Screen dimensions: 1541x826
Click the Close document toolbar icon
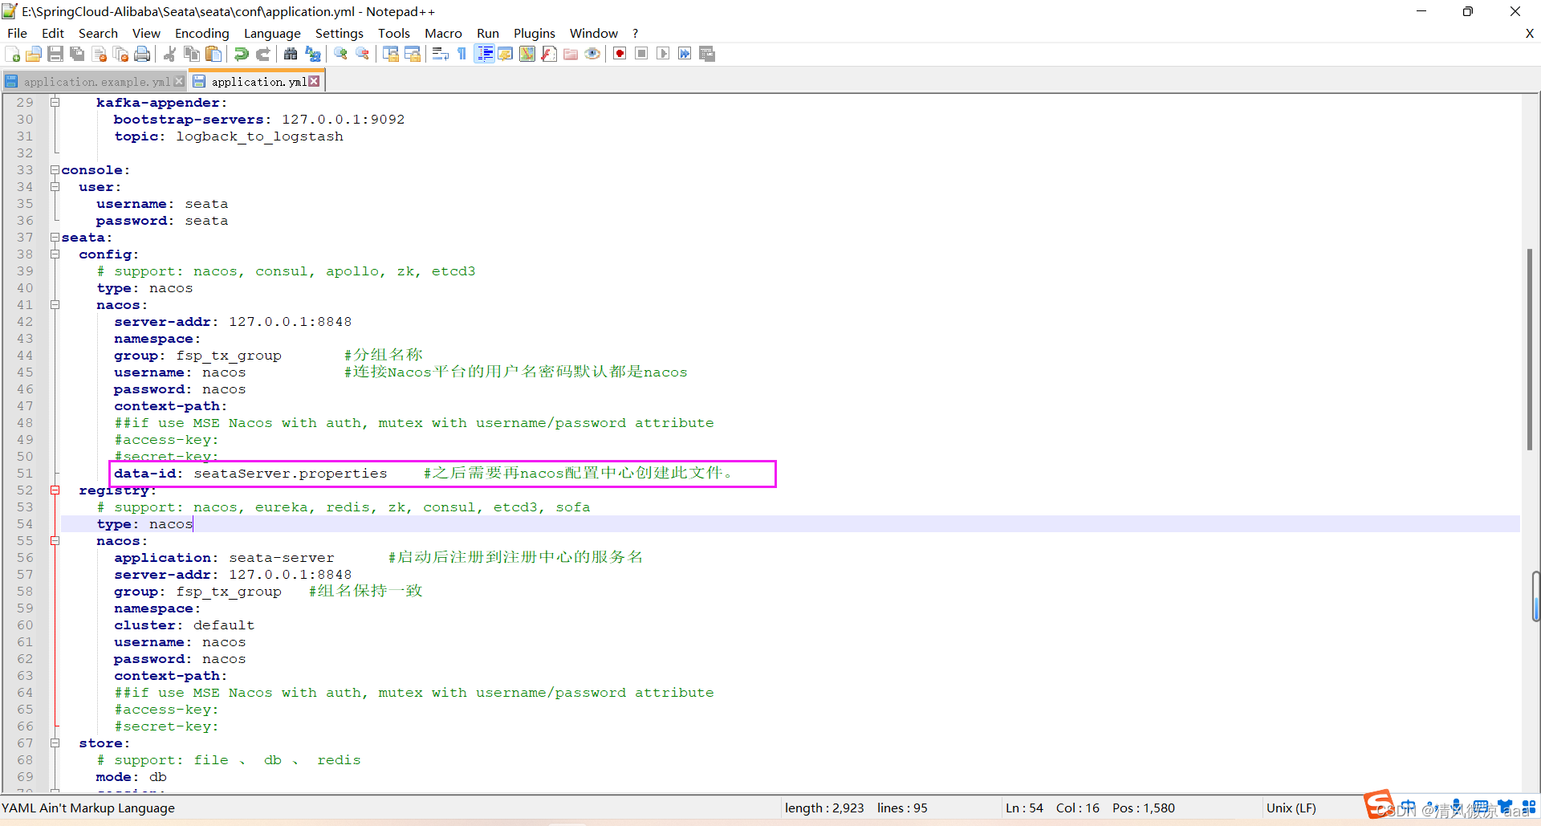click(x=100, y=54)
